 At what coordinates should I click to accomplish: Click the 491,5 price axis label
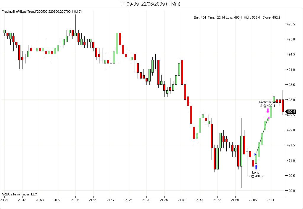pos(291,145)
